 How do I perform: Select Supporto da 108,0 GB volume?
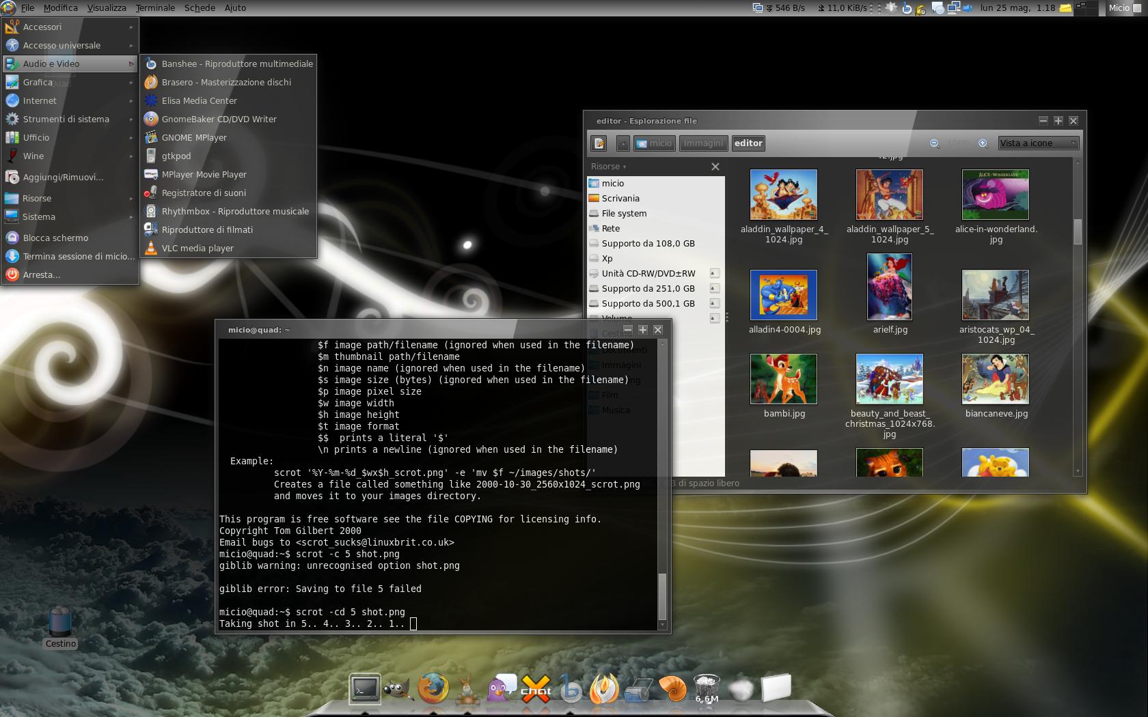pyautogui.click(x=655, y=243)
